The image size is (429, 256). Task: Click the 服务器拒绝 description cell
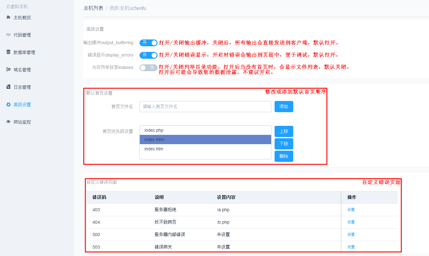point(166,210)
